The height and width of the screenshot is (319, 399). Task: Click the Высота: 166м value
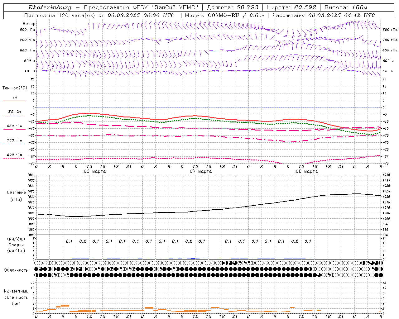point(346,7)
